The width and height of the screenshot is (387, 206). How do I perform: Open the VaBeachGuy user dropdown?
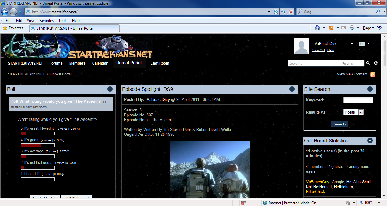334,44
